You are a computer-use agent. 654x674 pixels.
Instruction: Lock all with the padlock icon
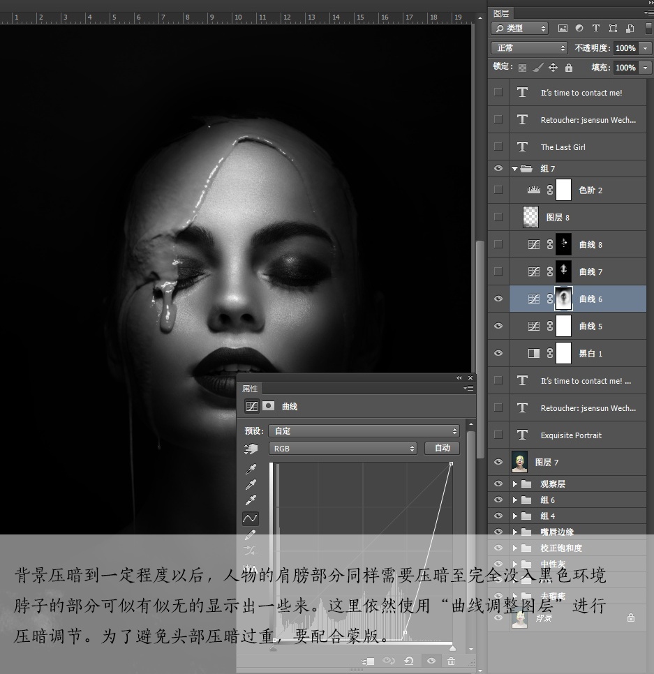click(x=568, y=68)
